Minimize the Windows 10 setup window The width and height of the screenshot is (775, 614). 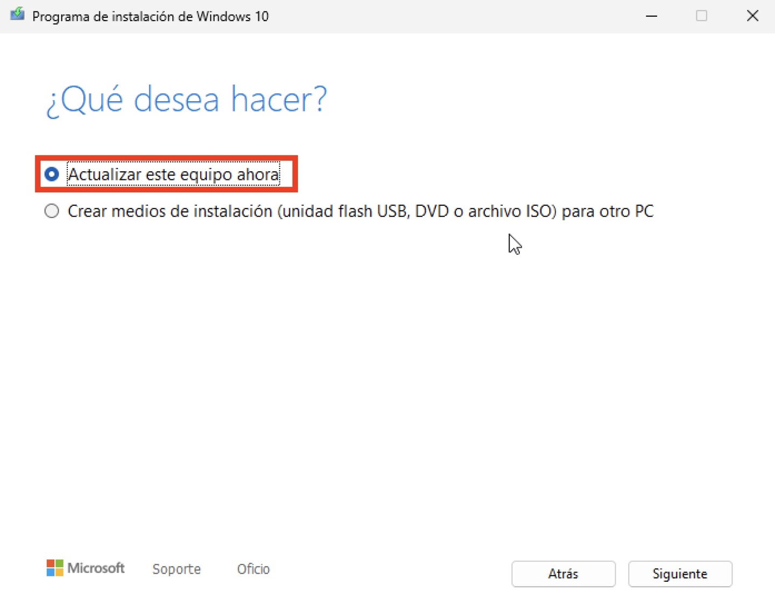pos(651,16)
